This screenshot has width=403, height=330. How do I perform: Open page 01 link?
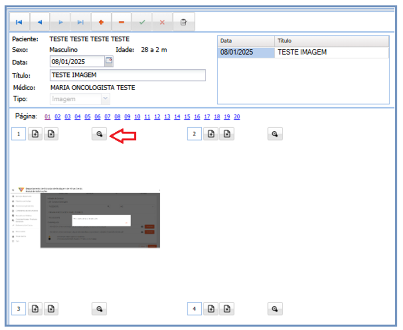47,117
